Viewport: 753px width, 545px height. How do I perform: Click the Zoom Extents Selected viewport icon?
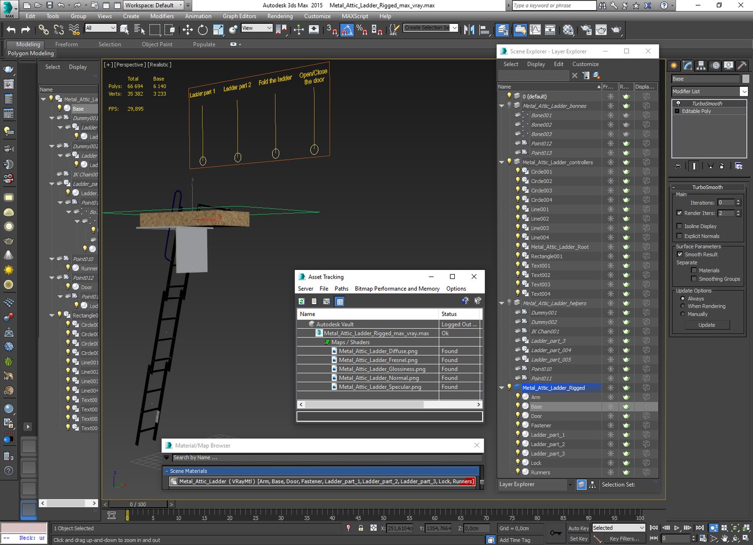tap(735, 528)
